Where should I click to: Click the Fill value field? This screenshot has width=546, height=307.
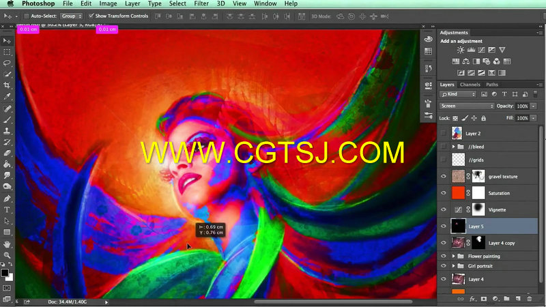coord(522,118)
